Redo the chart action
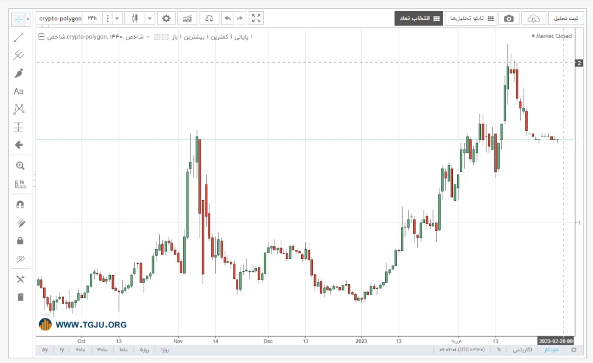593x363 pixels. click(240, 18)
